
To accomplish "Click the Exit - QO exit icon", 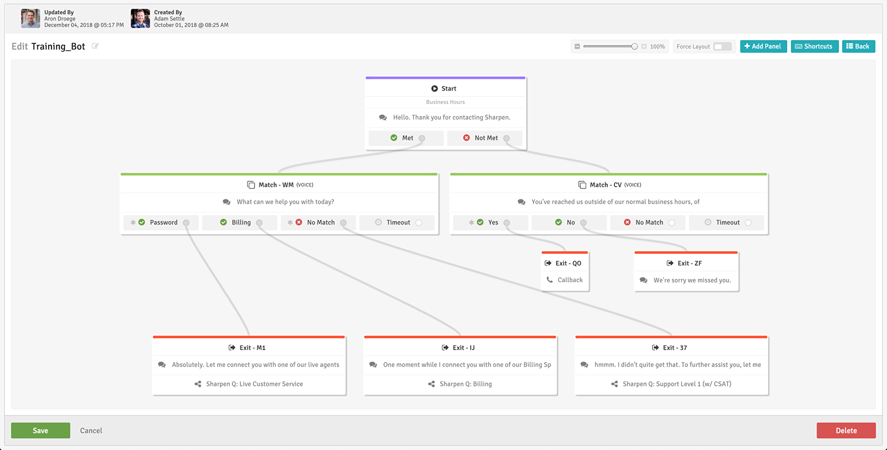I will 548,263.
